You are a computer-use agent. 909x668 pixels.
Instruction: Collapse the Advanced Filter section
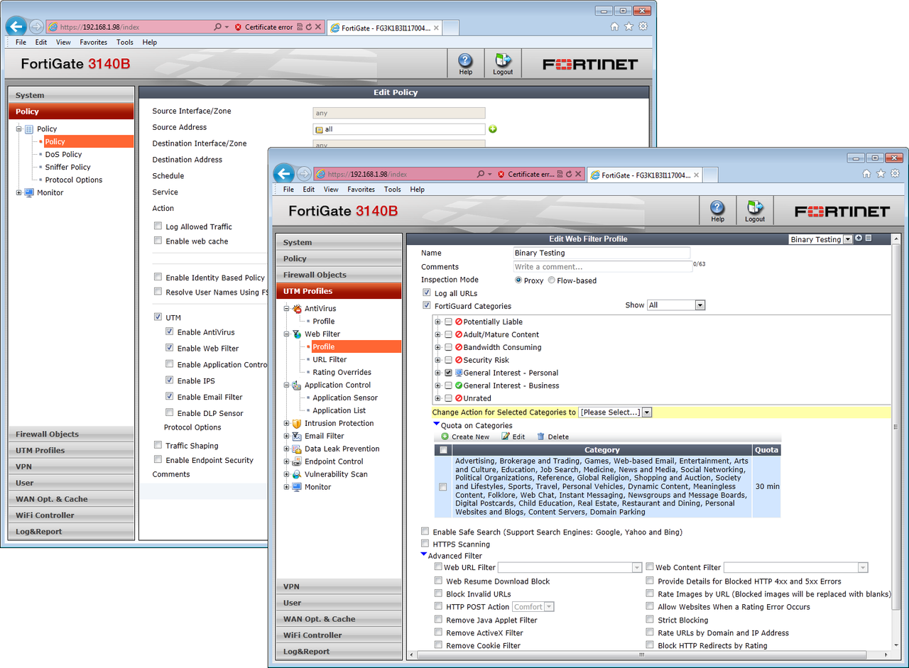(424, 554)
